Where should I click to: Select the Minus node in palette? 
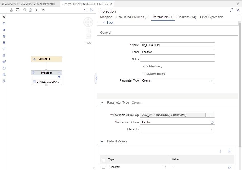[x=4, y=43]
